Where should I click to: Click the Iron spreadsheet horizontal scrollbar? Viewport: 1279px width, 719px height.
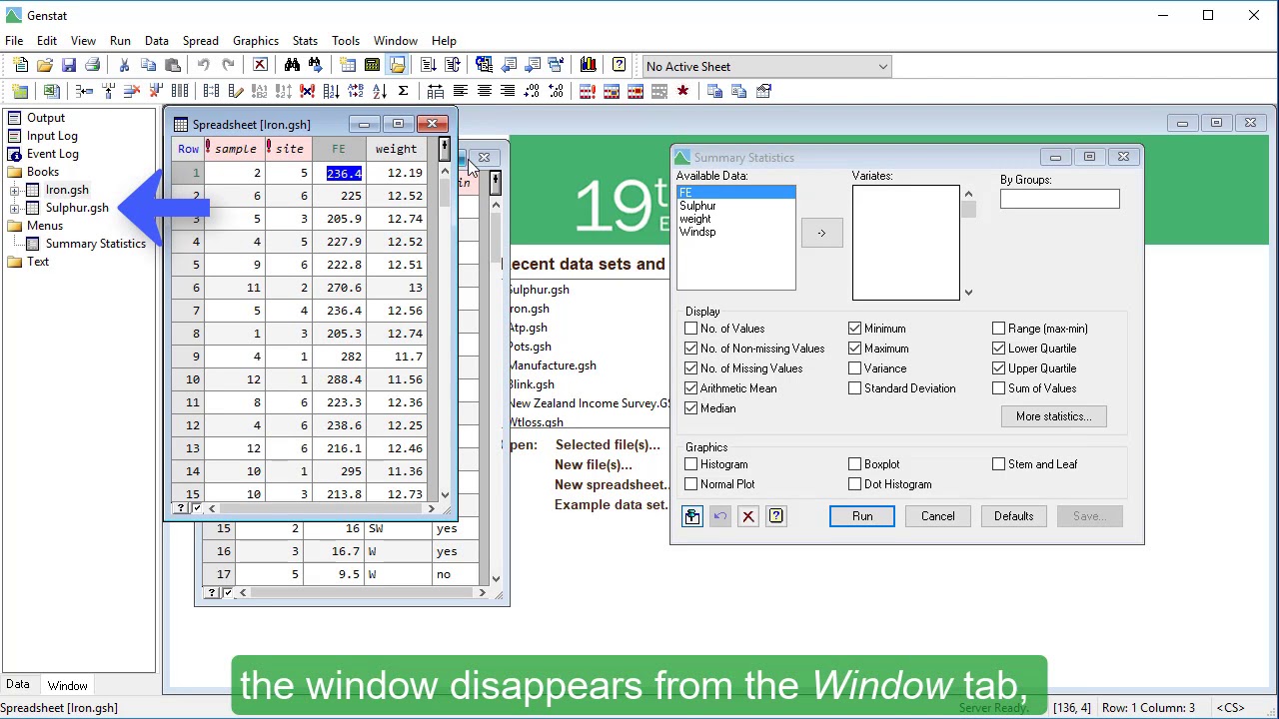pos(321,509)
